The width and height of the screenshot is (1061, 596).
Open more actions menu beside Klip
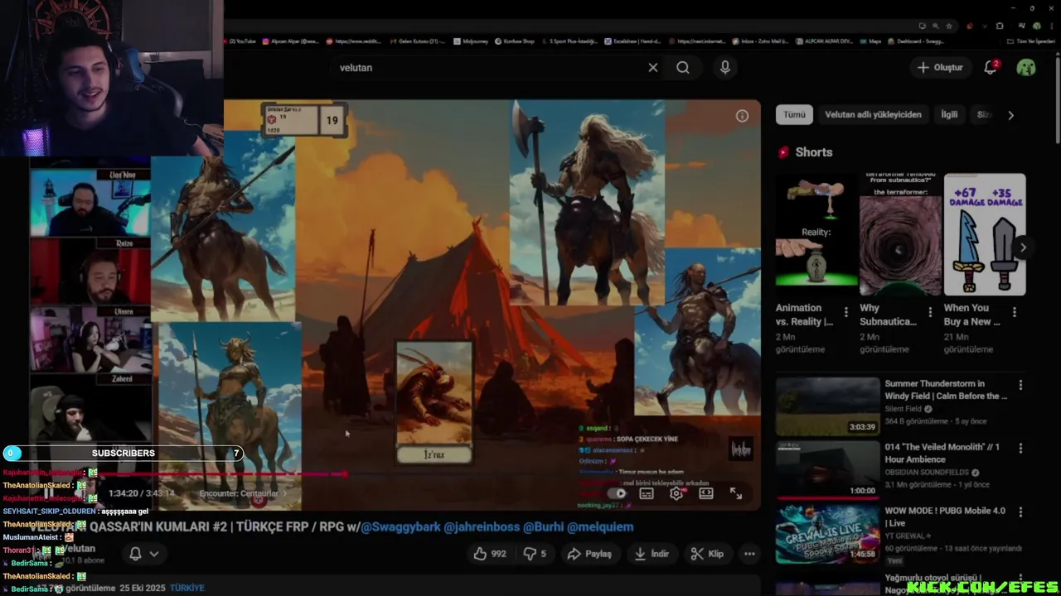(749, 554)
